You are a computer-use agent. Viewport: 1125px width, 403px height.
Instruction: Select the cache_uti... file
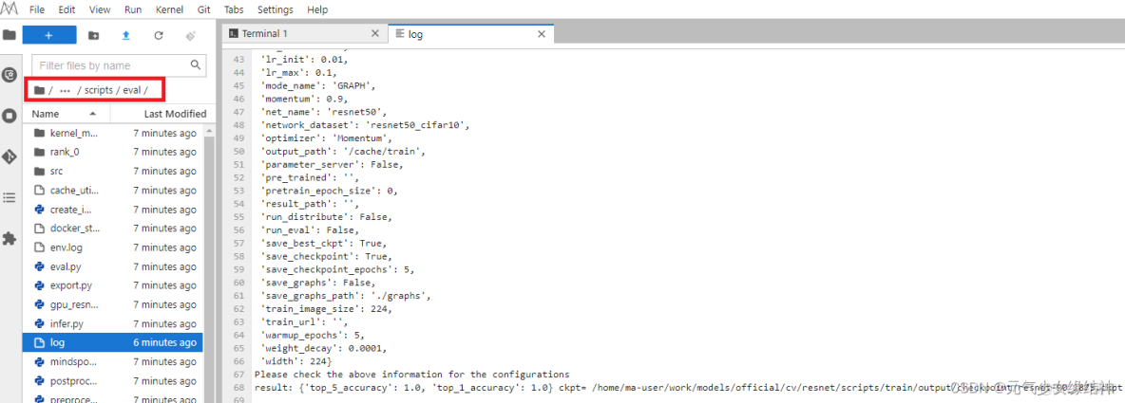(x=113, y=191)
